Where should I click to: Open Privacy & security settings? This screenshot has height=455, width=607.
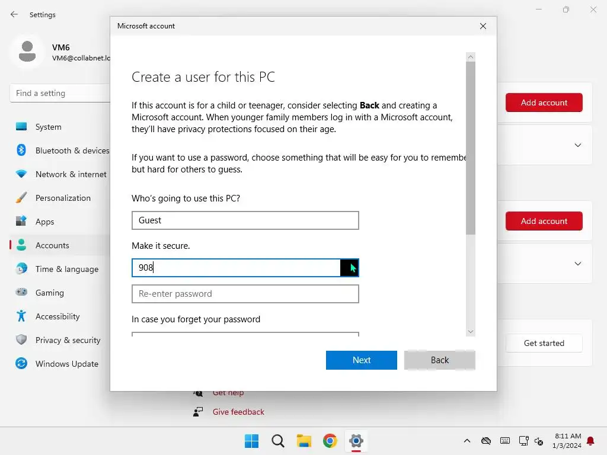click(68, 340)
